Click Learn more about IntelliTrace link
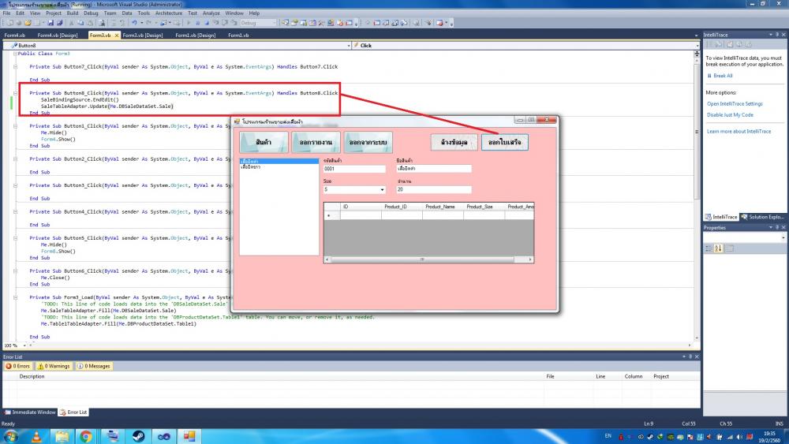789x444 pixels. pyautogui.click(x=739, y=132)
